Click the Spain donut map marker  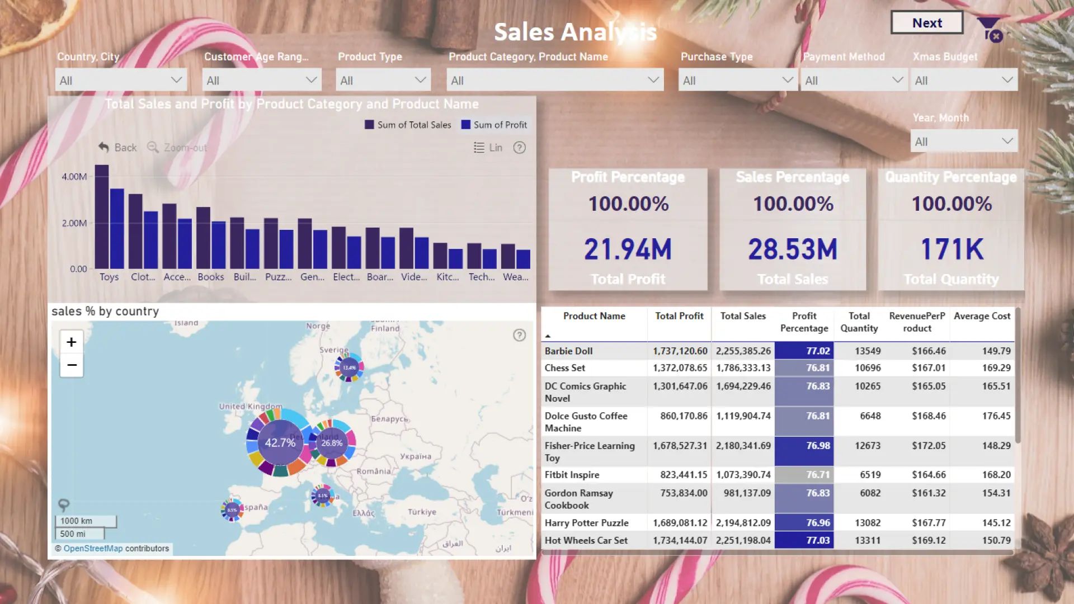(x=232, y=510)
